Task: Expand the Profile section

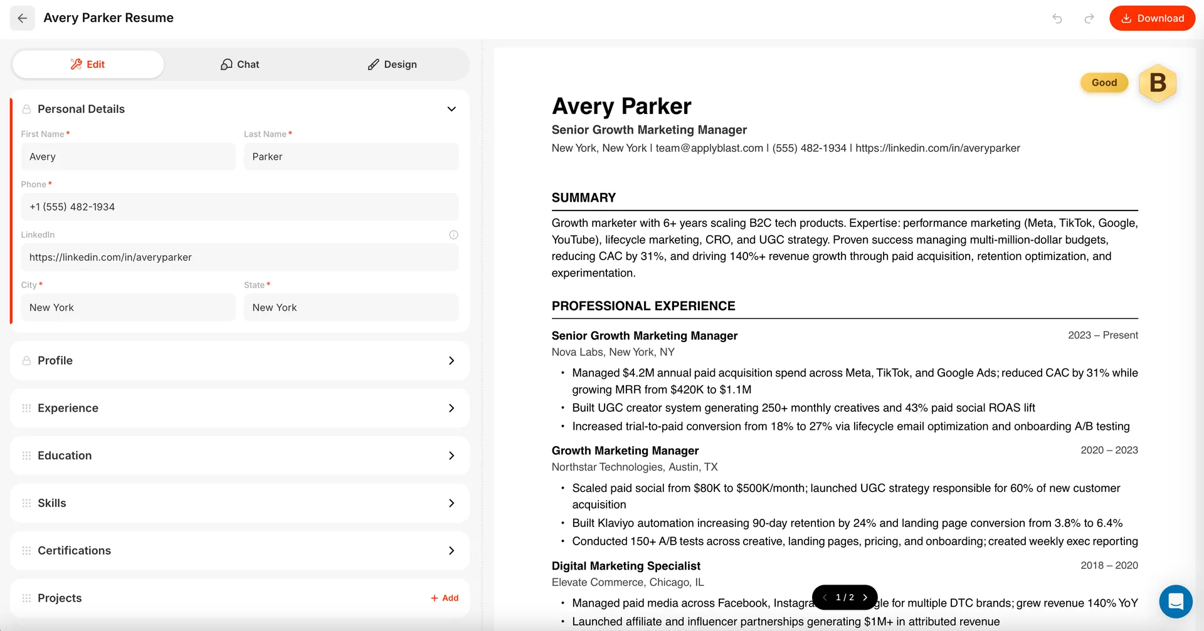Action: pyautogui.click(x=240, y=360)
